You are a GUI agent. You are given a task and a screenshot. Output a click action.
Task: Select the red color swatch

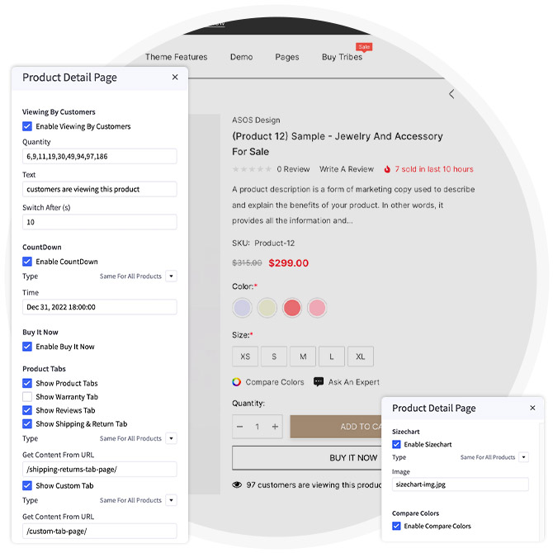[292, 308]
